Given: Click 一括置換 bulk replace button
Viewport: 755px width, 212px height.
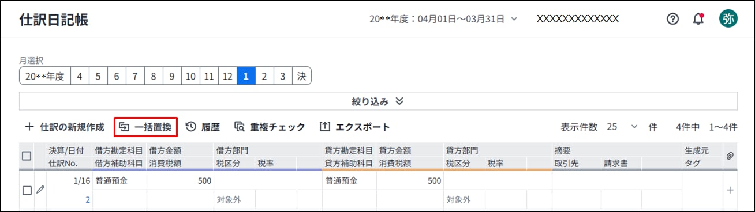Looking at the screenshot, I should tap(145, 127).
